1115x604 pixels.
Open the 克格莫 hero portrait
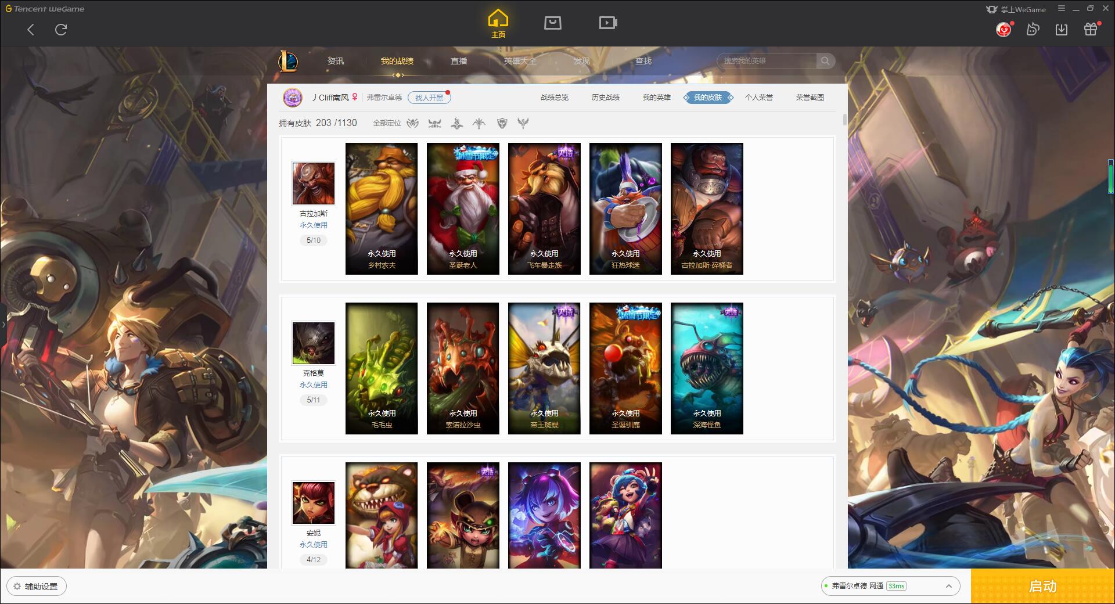[x=314, y=343]
